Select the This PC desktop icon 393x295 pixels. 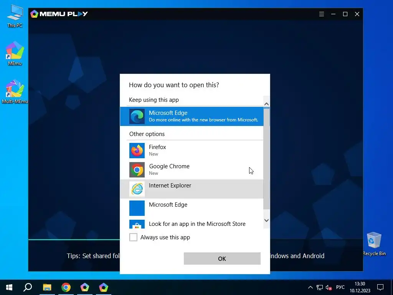[x=15, y=16]
